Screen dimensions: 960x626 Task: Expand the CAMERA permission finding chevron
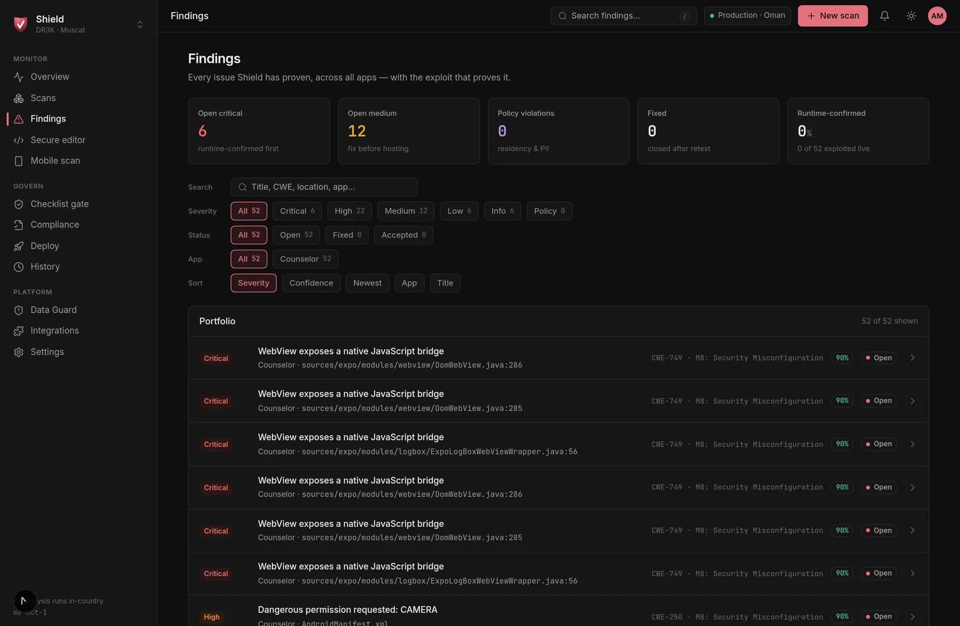point(912,616)
